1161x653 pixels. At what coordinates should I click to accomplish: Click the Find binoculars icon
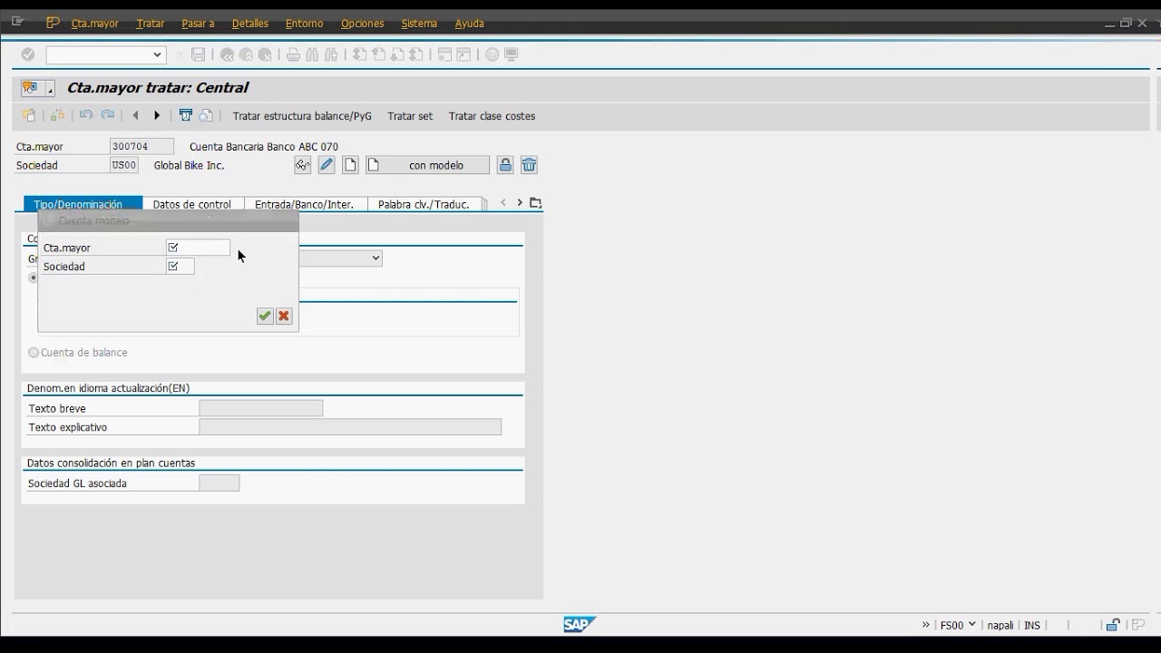312,54
